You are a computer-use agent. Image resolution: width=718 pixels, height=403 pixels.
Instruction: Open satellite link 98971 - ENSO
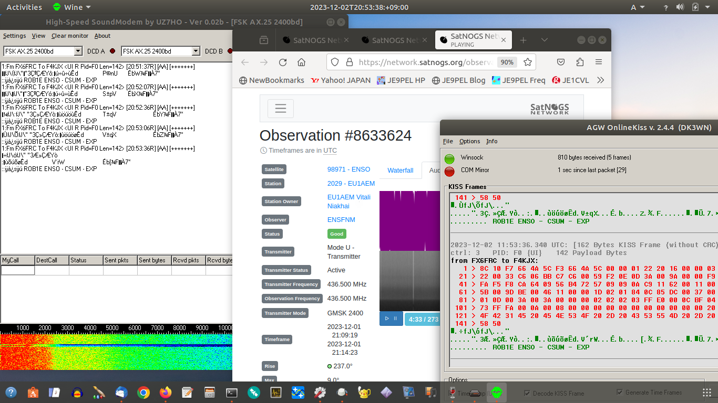(348, 169)
